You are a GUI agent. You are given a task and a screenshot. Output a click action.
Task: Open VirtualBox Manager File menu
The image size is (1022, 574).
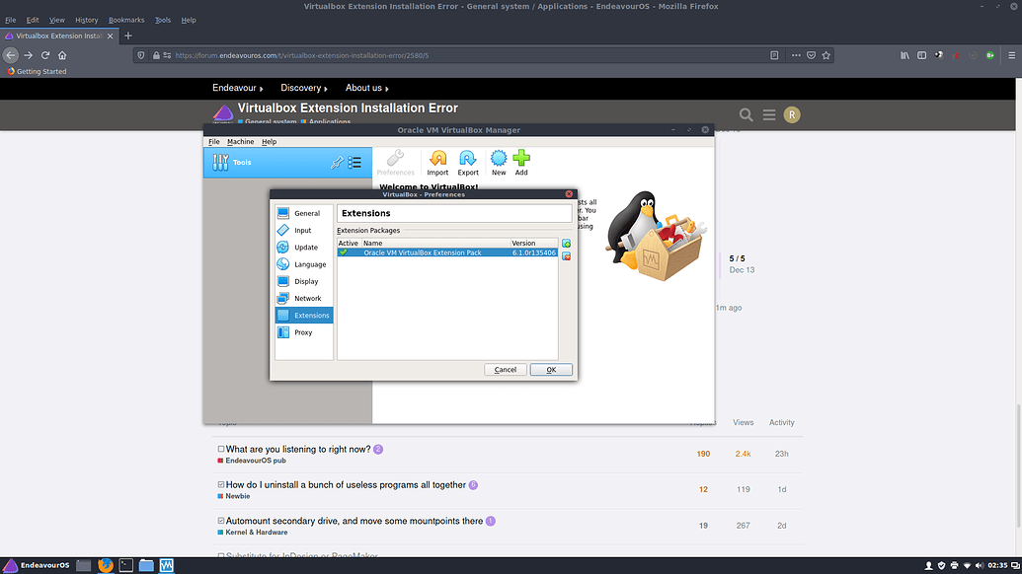[214, 141]
